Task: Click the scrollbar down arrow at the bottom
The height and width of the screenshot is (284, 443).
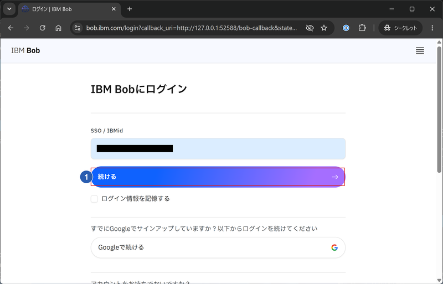Action: point(439,281)
